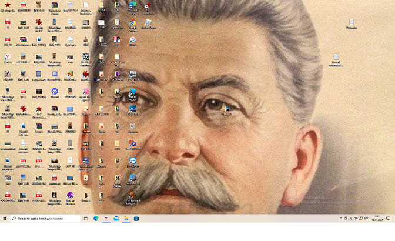
Task: Select the Recycle Bin (Корзина) icon
Action: [133, 128]
